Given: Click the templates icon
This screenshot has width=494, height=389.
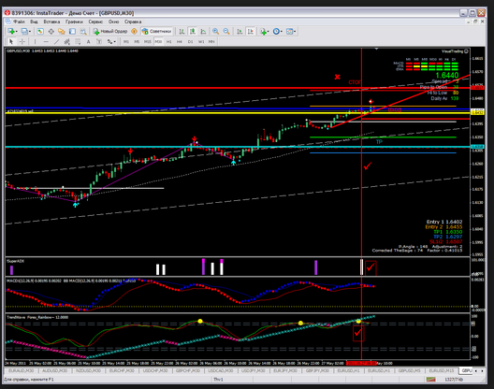Looking at the screenshot, I should (289, 31).
